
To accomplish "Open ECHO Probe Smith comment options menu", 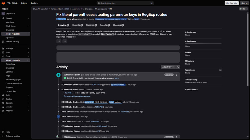I will tap(177, 75).
